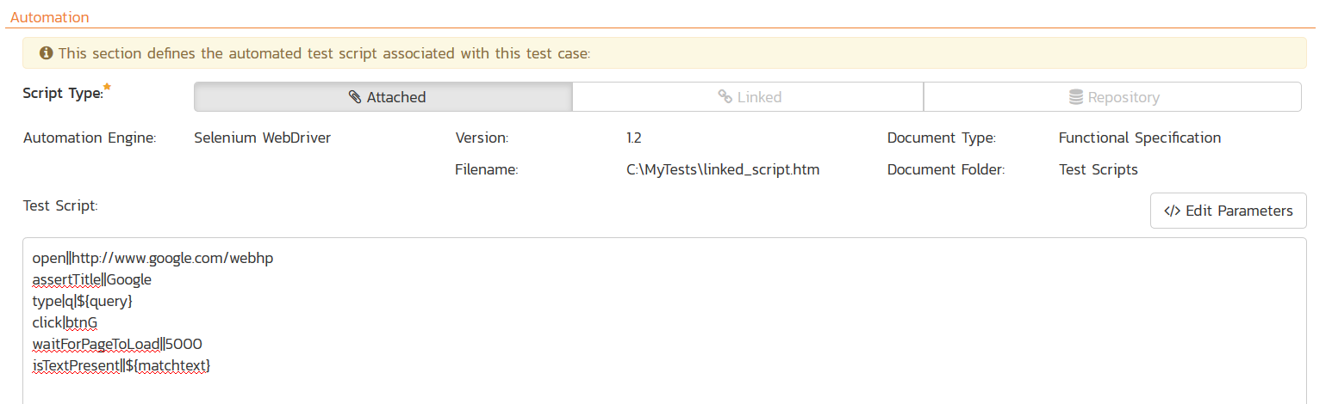Select the Attached script type
The height and width of the screenshot is (404, 1332).
(383, 97)
